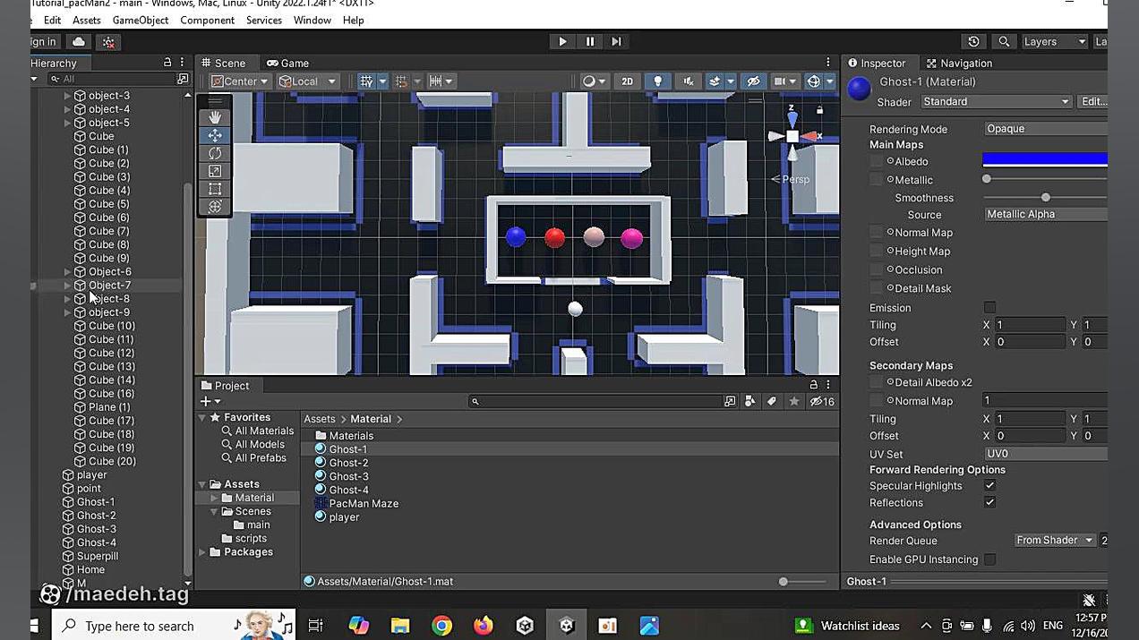Screen dimensions: 1139x640
Task: Click the favorite star icon in Project
Action: pos(793,402)
